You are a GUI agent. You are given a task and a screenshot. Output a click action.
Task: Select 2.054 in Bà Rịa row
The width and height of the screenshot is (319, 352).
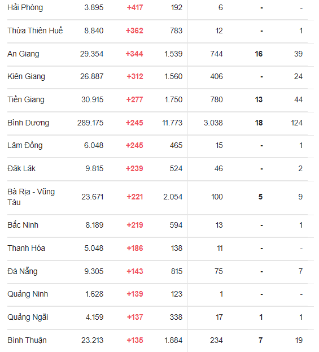(173, 197)
